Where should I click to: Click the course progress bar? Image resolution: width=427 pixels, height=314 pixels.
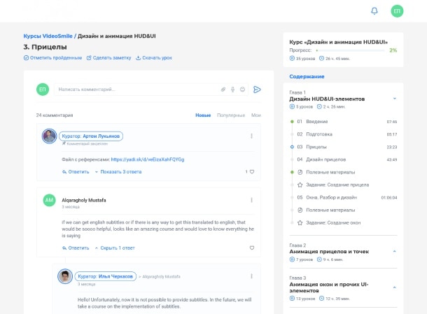349,50
